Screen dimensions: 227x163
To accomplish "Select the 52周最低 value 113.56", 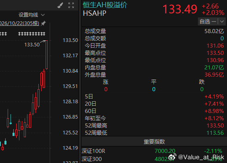I will (x=215, y=133).
